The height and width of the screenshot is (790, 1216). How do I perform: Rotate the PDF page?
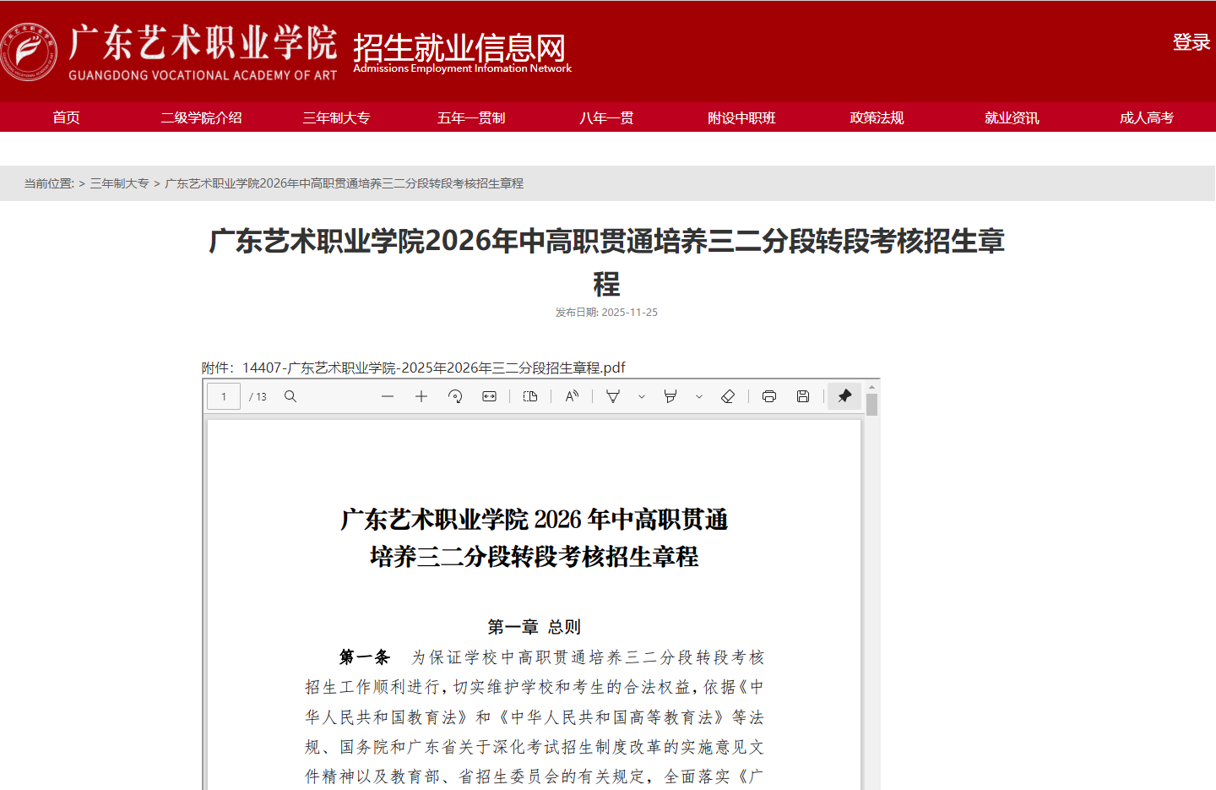(x=455, y=395)
